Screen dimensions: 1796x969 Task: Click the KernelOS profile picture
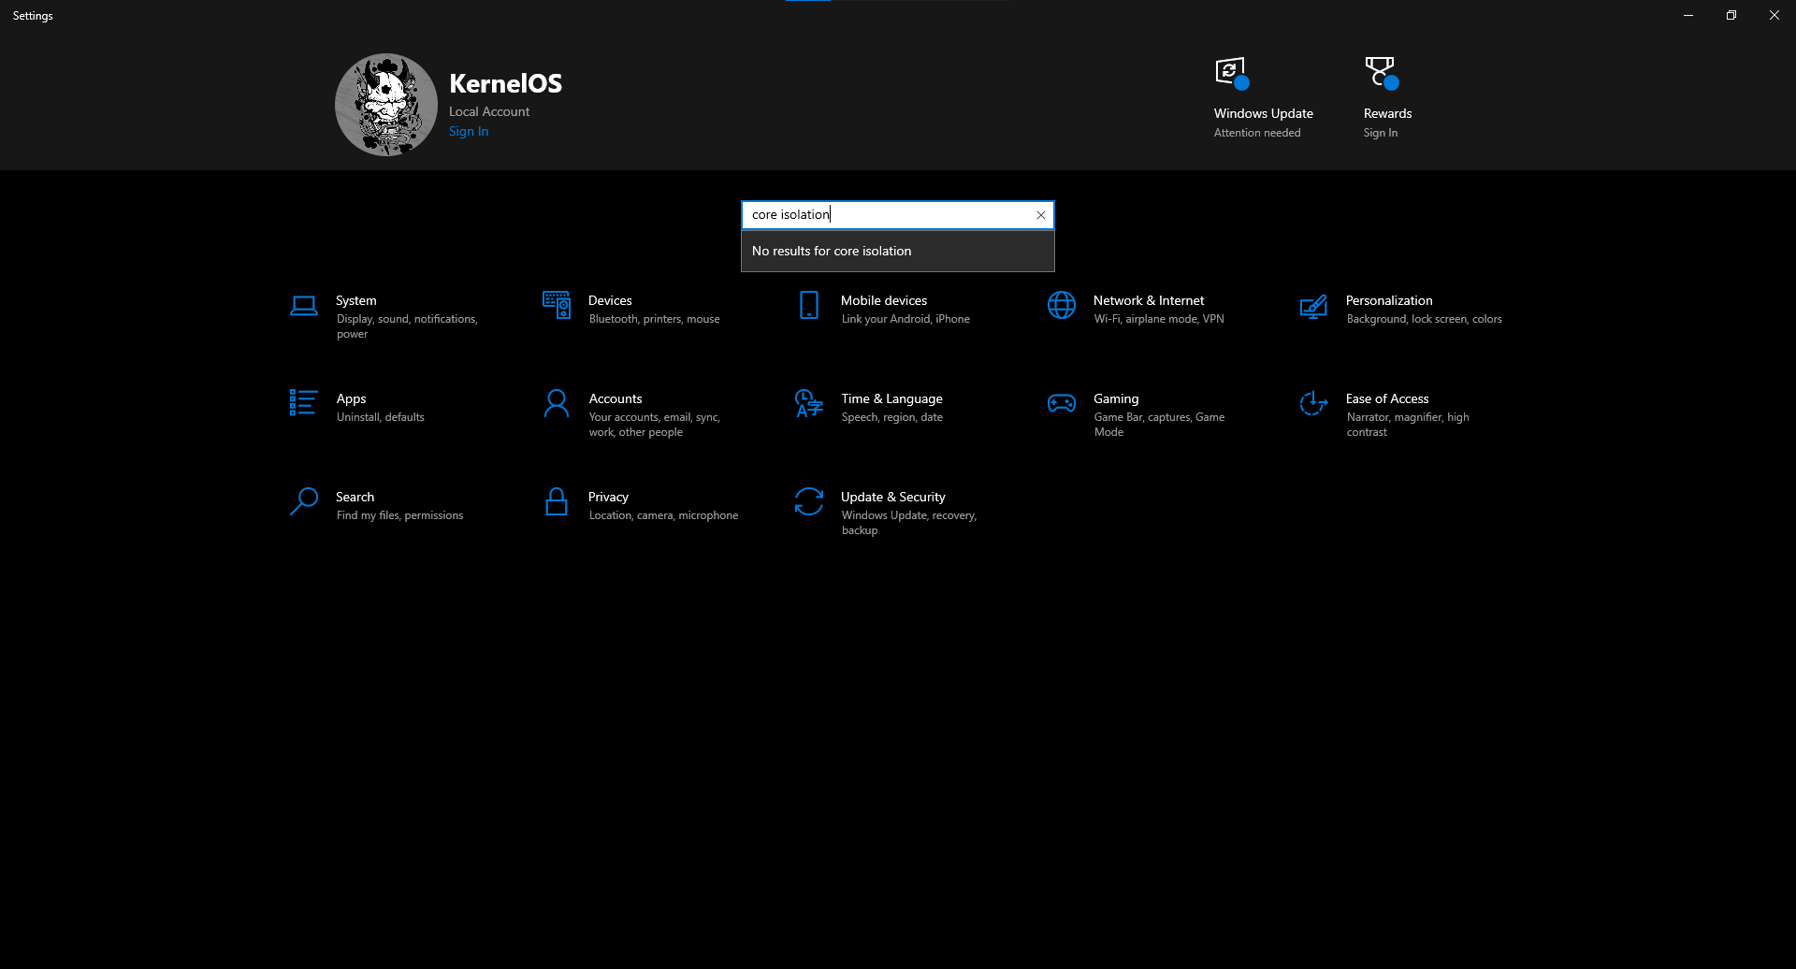click(x=386, y=105)
